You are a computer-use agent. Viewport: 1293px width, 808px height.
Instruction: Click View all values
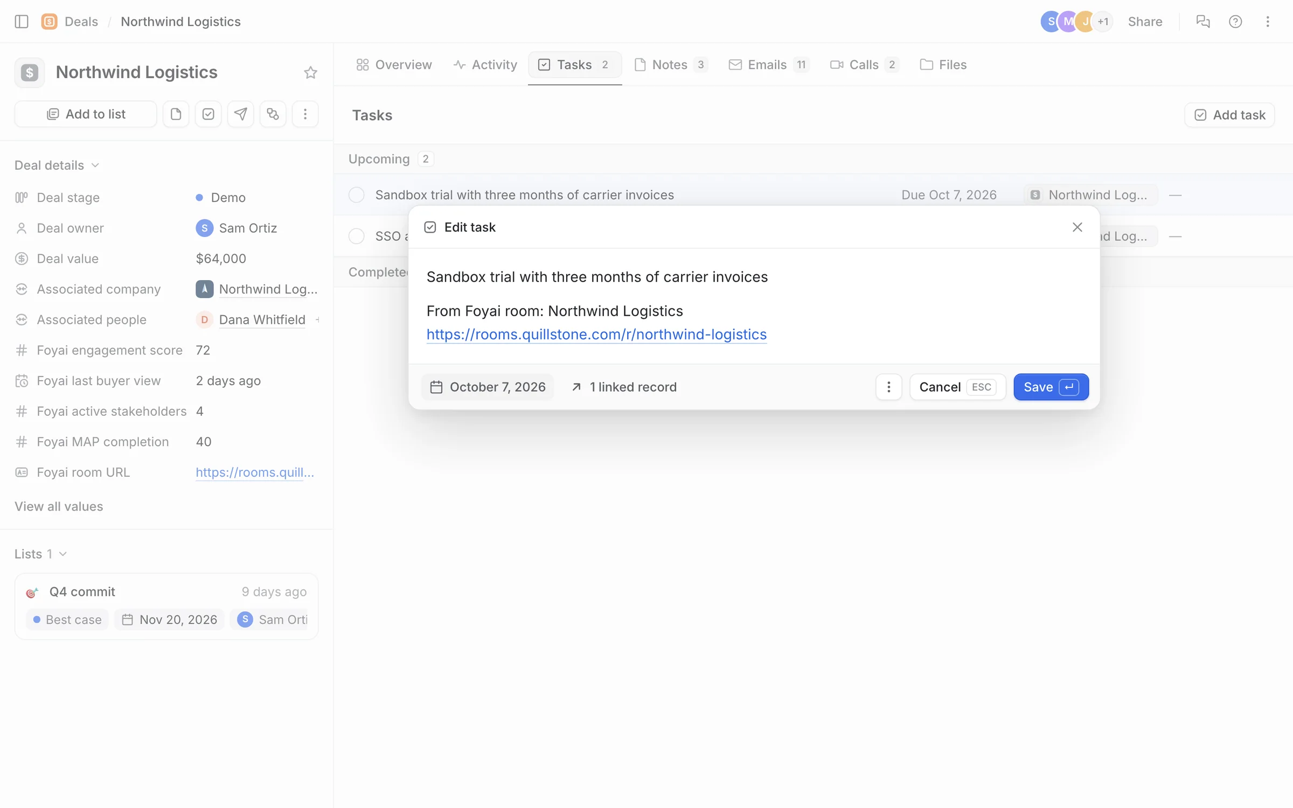click(59, 507)
